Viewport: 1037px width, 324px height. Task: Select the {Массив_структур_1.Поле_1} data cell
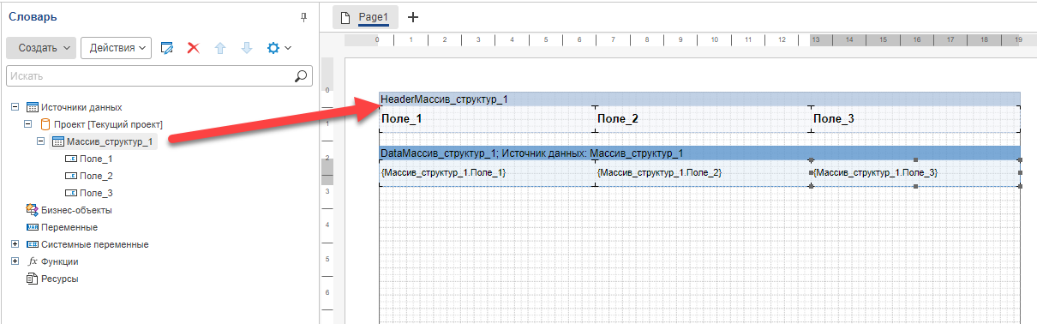(x=487, y=173)
